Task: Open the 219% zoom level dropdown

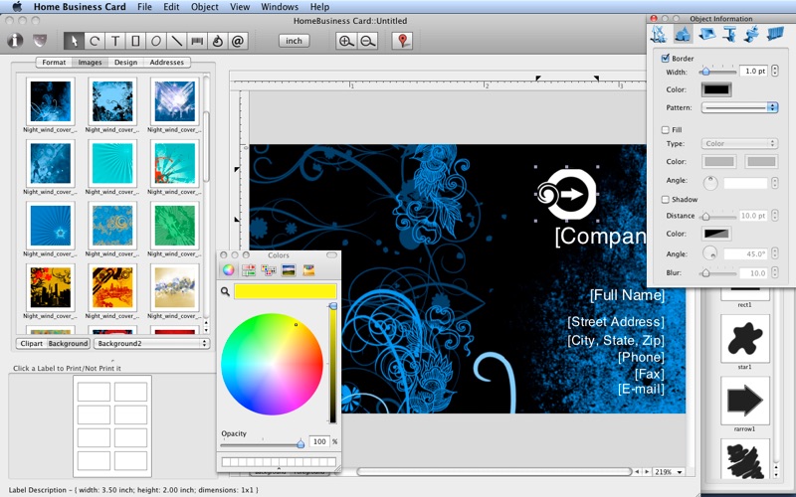Action: (667, 471)
